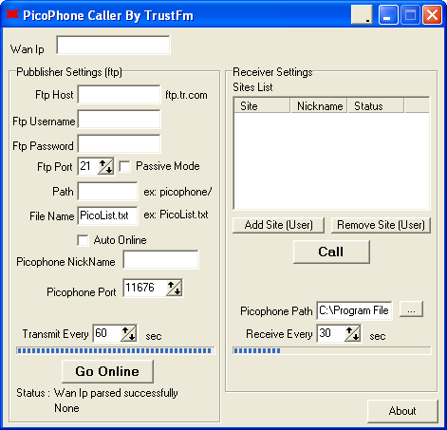Enable the Passive Mode checkbox

(x=125, y=166)
